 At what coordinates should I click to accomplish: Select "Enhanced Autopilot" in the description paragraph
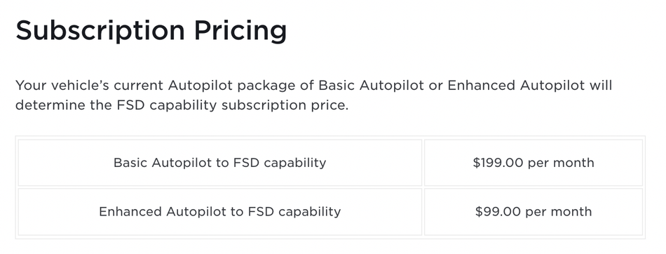pos(516,86)
